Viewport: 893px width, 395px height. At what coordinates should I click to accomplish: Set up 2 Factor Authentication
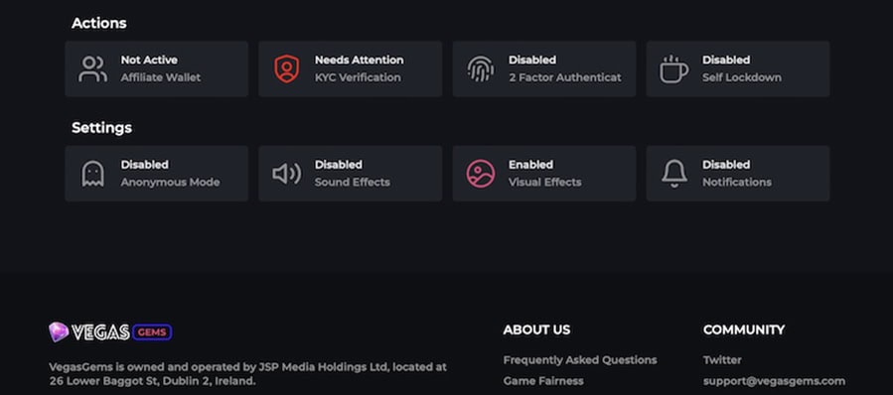coord(544,68)
